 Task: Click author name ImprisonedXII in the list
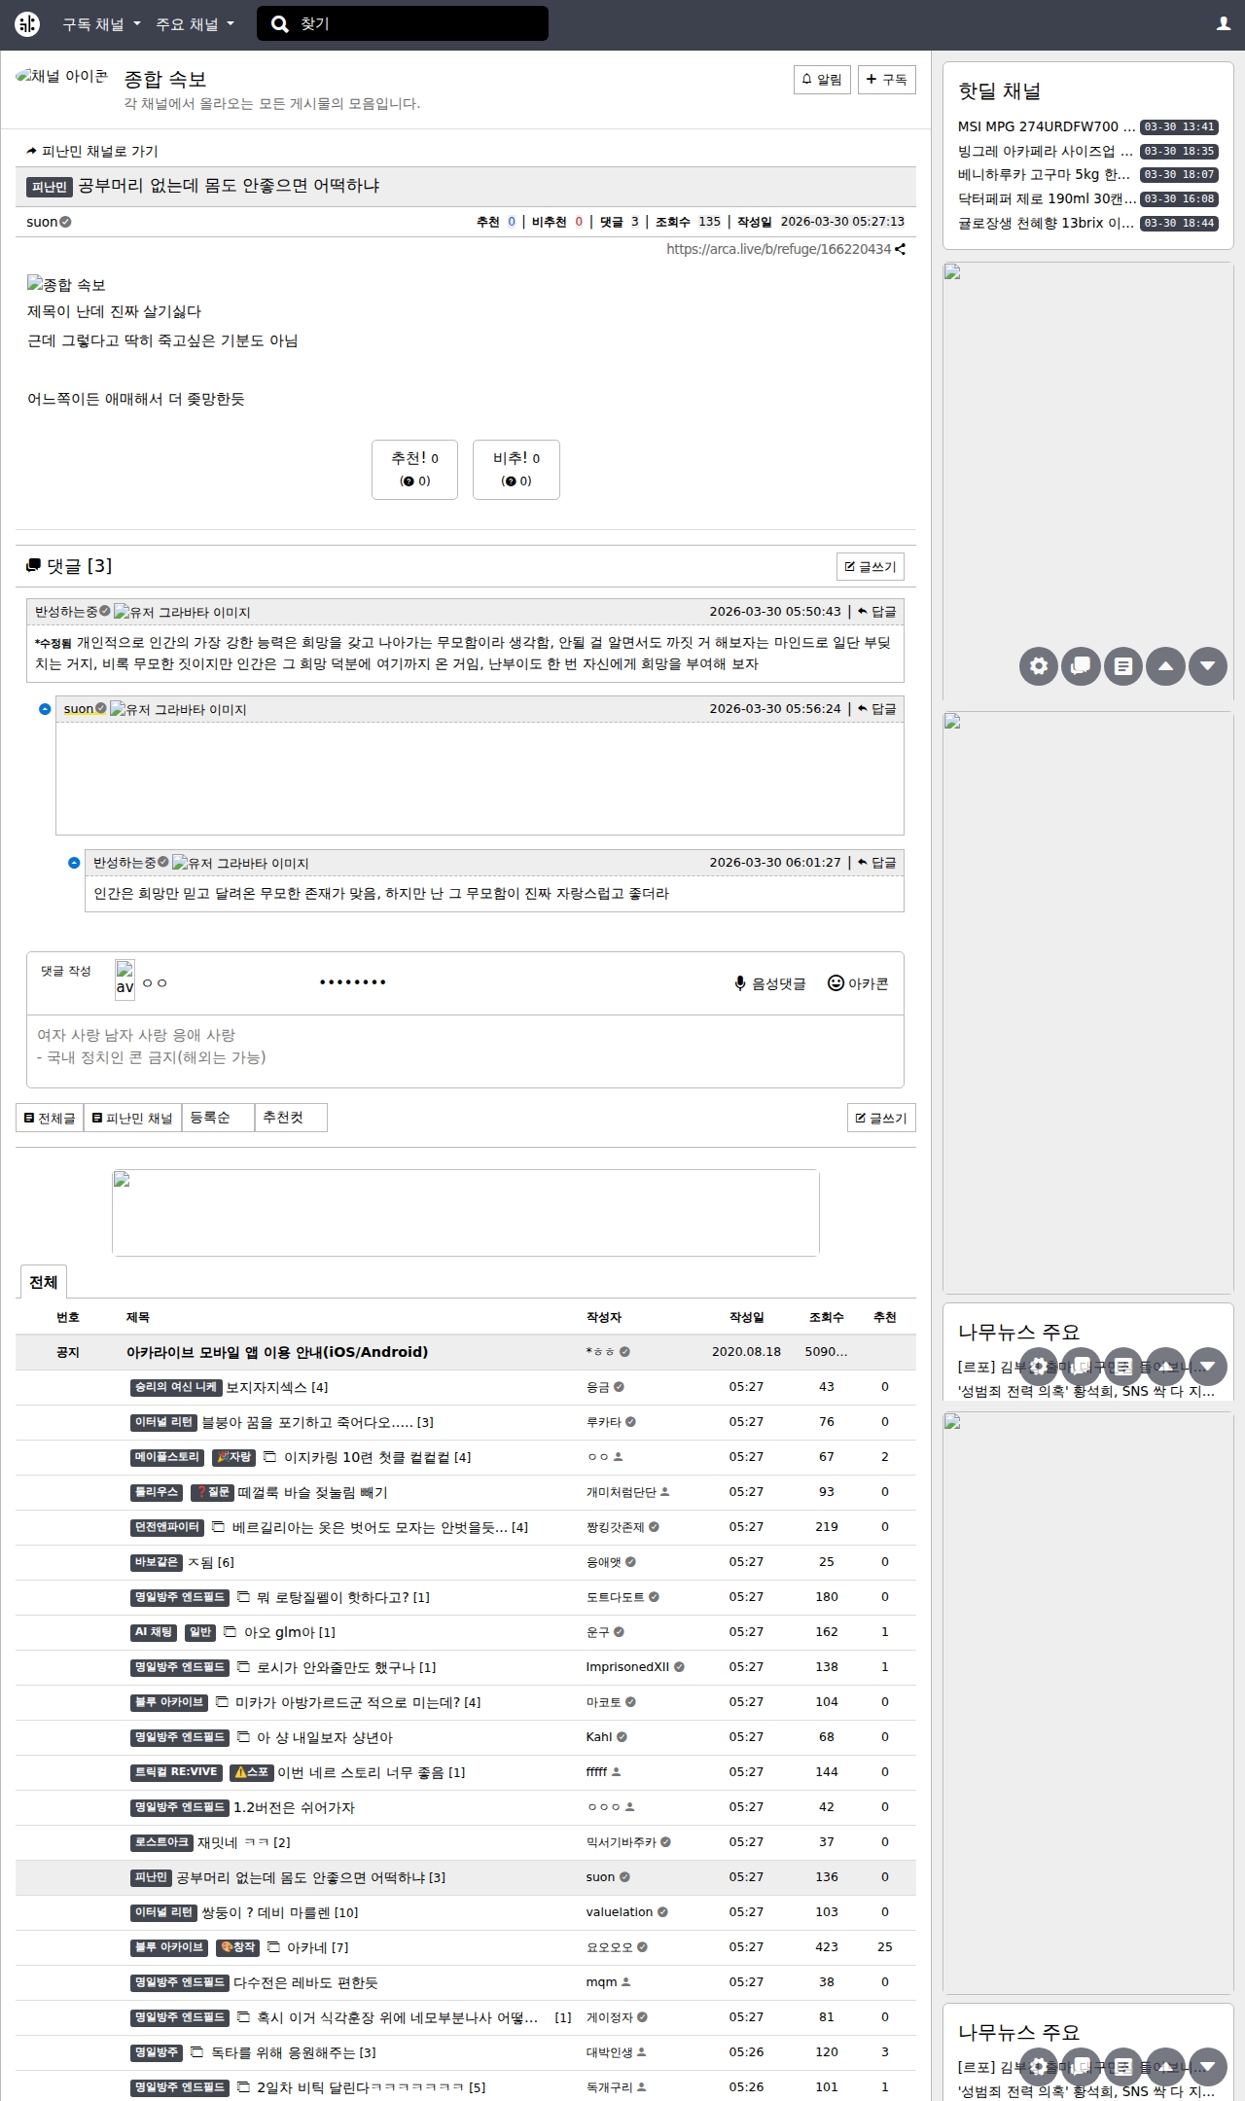627,1667
